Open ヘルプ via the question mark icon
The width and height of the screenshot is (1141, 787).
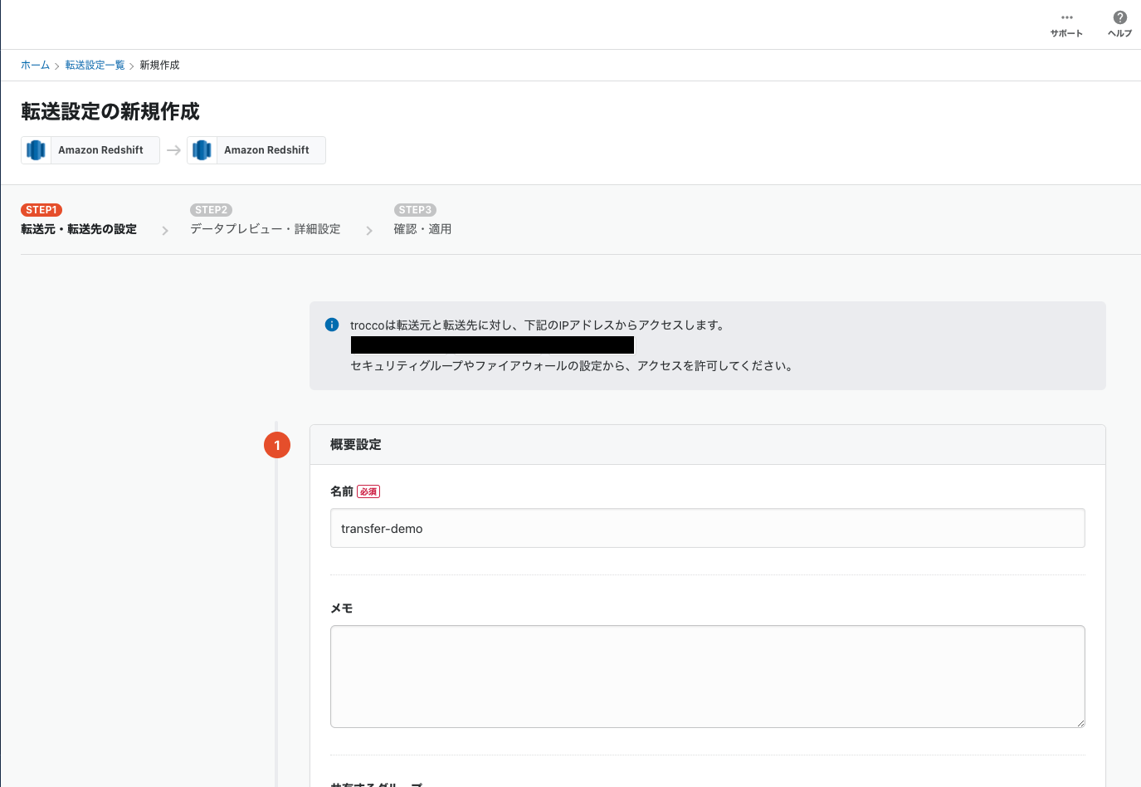[x=1119, y=17]
